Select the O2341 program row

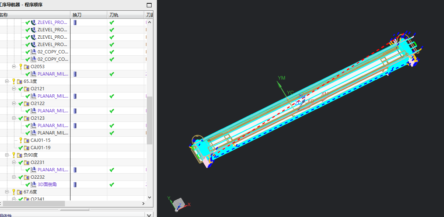tap(38, 199)
